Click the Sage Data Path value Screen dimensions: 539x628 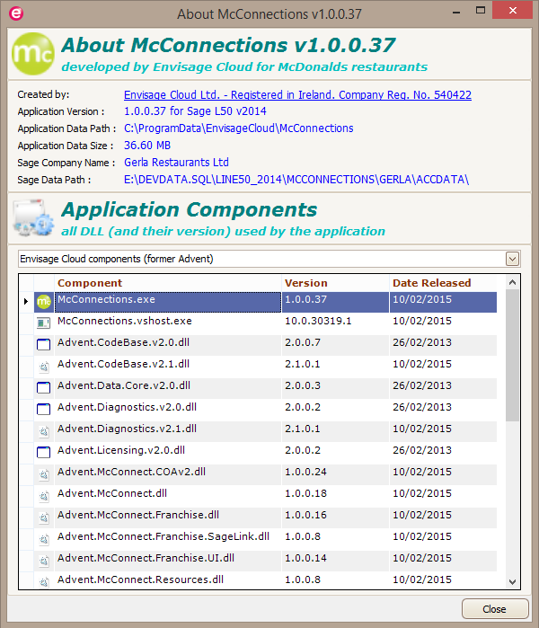(x=296, y=180)
